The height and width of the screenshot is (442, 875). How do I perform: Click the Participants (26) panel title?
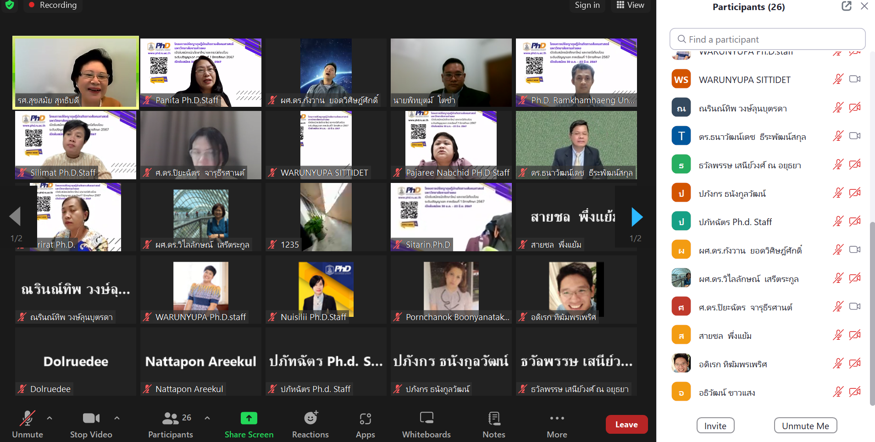pos(748,6)
